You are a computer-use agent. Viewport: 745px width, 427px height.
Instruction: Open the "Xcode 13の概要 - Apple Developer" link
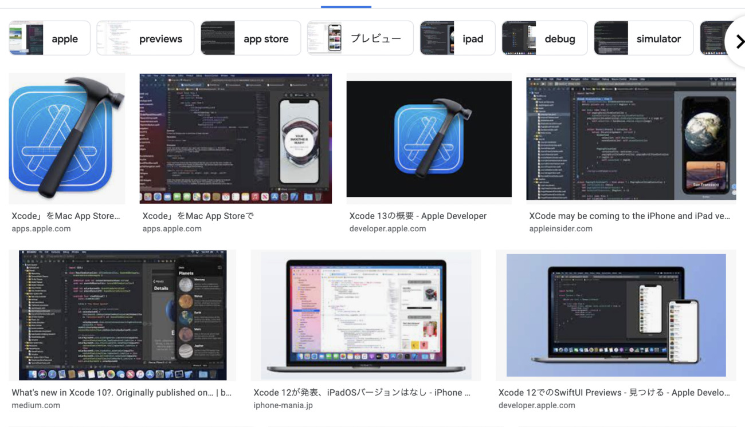pyautogui.click(x=418, y=216)
